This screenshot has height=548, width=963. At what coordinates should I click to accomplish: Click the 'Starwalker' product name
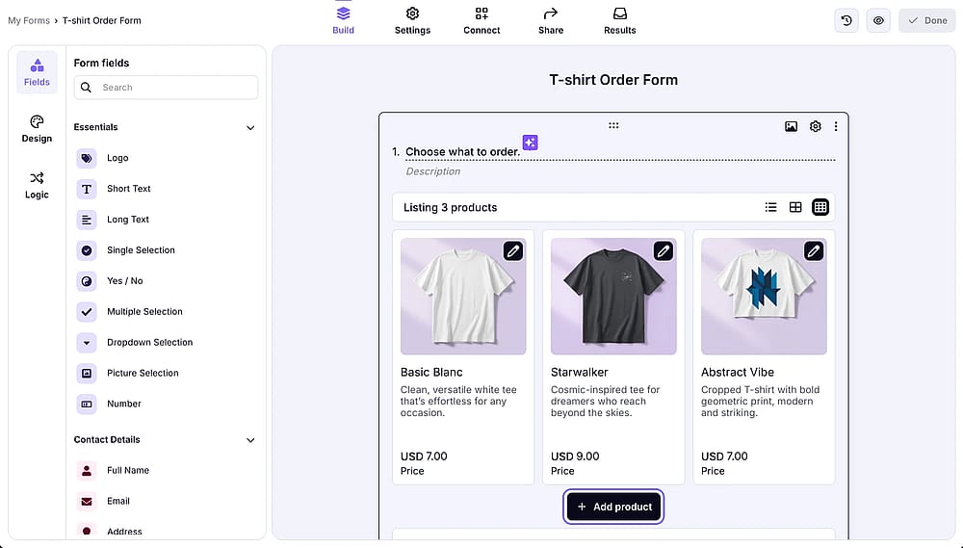pos(579,373)
